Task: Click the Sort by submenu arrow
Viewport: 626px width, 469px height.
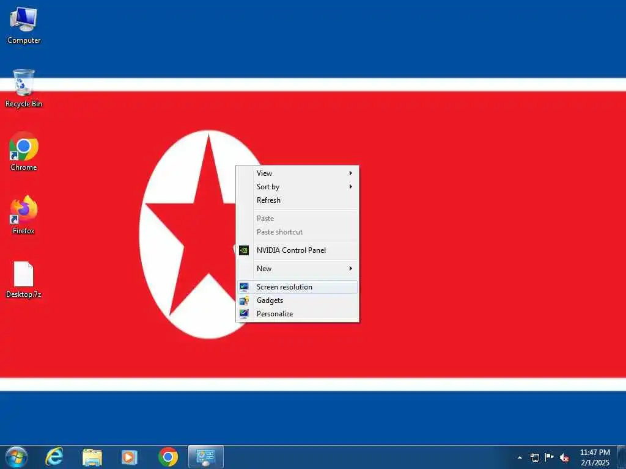Action: [350, 187]
